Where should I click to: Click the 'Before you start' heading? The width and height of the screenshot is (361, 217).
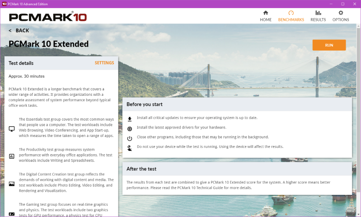pyautogui.click(x=144, y=104)
